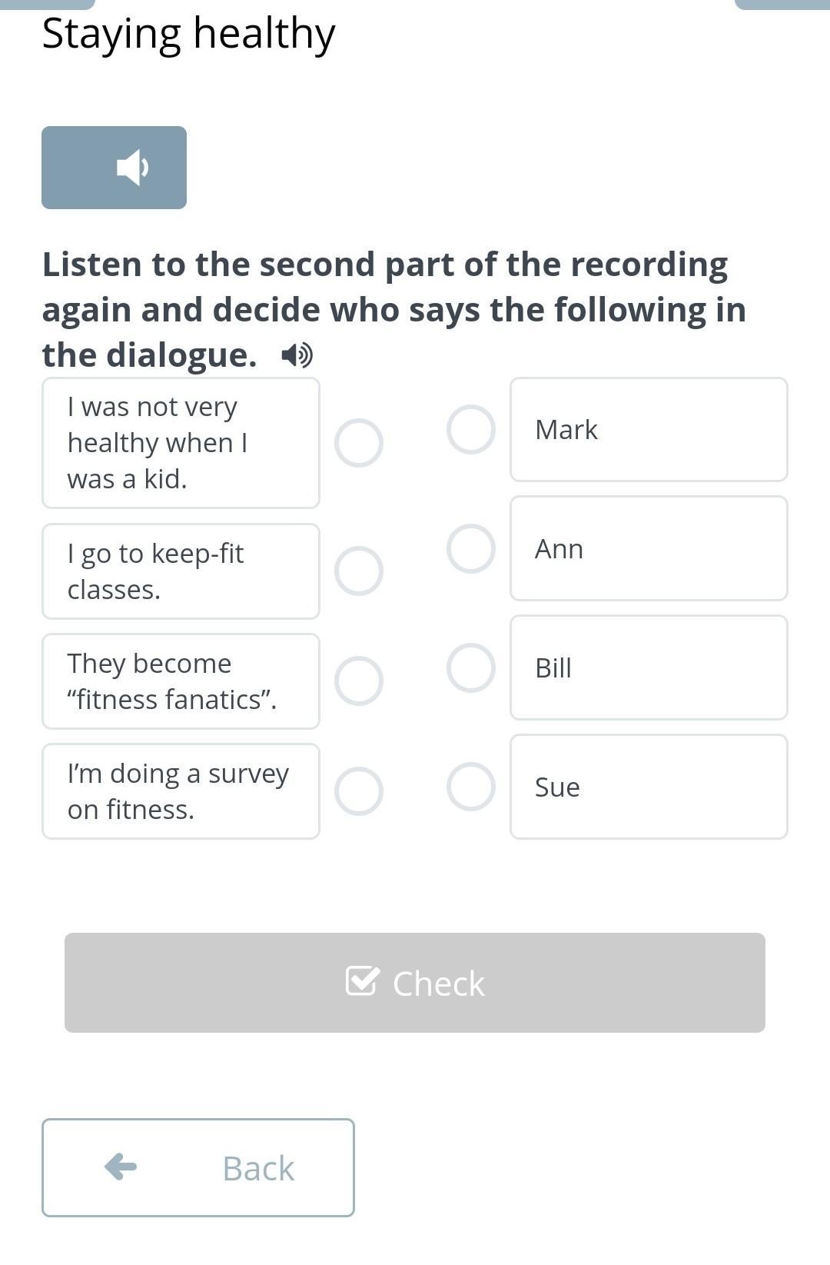
Task: Choose the radio circle for Sue
Action: 471,787
